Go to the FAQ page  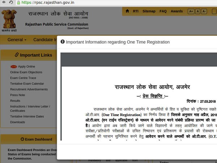point(163,11)
